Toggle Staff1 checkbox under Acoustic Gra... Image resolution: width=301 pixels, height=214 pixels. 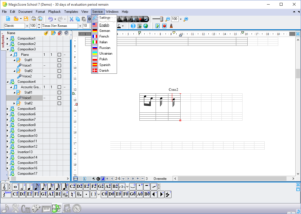pos(59,92)
